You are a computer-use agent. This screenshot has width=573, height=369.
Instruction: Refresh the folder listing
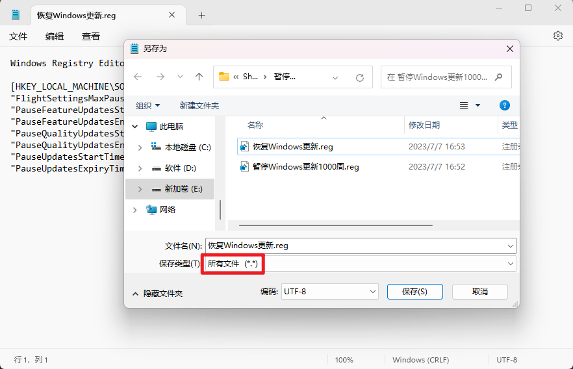[360, 77]
